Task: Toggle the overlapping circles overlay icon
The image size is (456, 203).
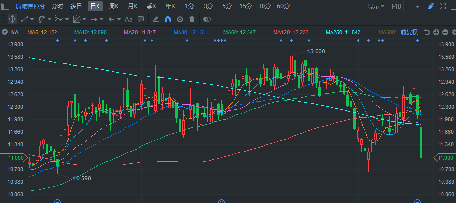Action: (207, 19)
